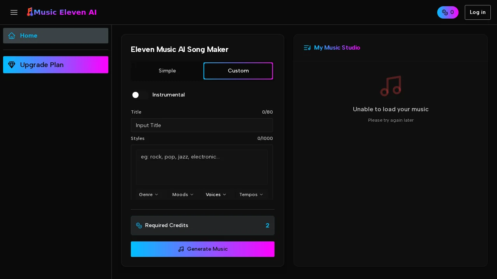Switch to the Simple tab
This screenshot has height=279, width=497.
pyautogui.click(x=167, y=71)
